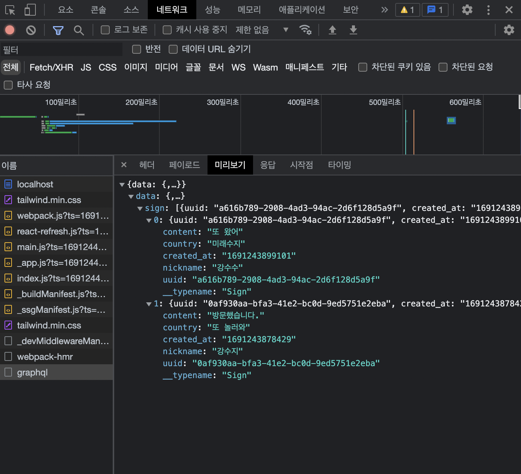Click the first tailwind.min.css stylesheet icon
Image resolution: width=521 pixels, height=474 pixels.
click(x=8, y=200)
